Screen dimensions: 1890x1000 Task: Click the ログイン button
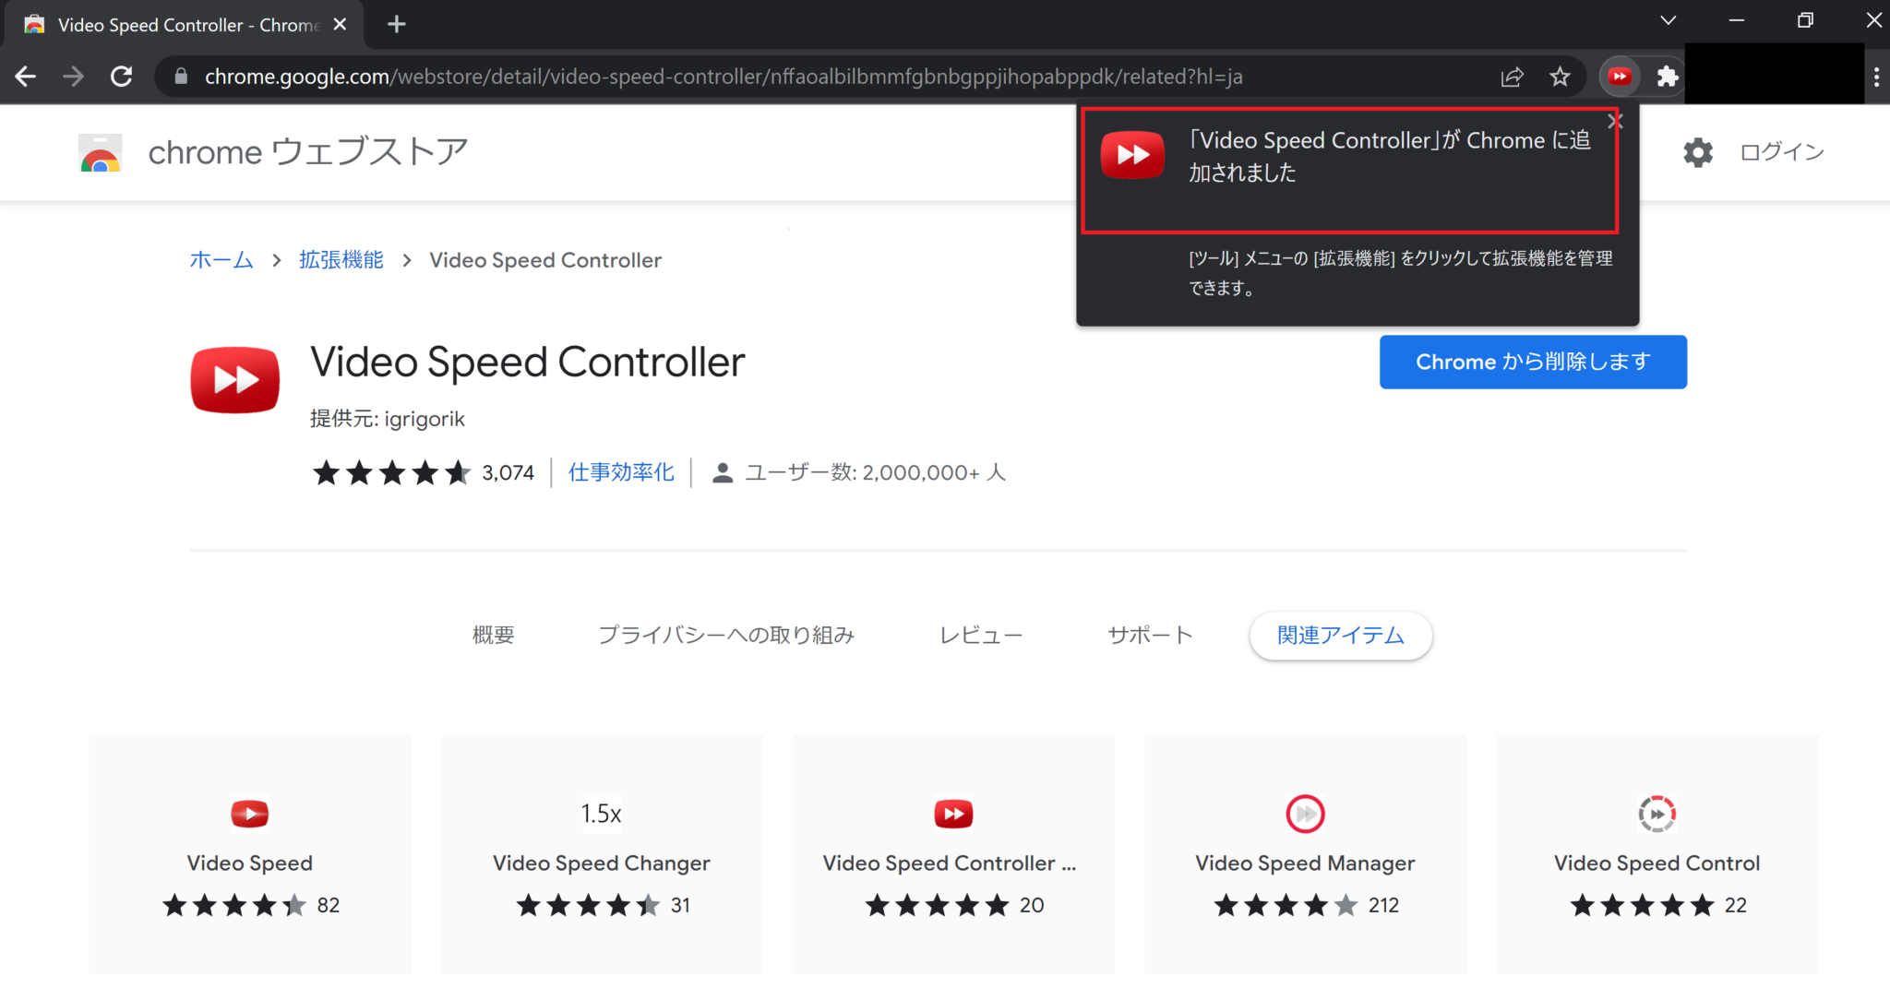click(1780, 151)
